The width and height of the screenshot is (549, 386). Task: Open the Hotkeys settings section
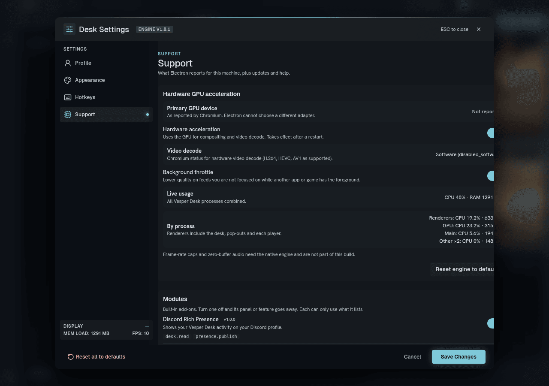tap(106, 97)
